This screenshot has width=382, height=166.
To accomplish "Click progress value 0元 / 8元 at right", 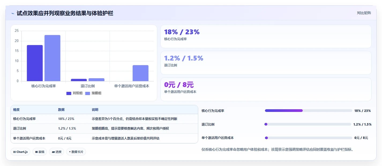I will [x=361, y=138].
